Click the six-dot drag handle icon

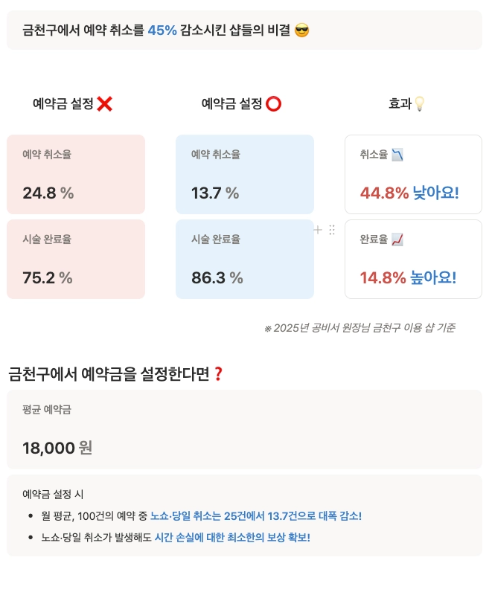pos(332,231)
